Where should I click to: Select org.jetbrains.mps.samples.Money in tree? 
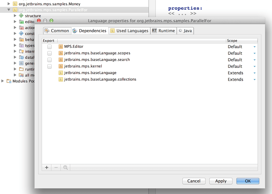coord(50,4)
